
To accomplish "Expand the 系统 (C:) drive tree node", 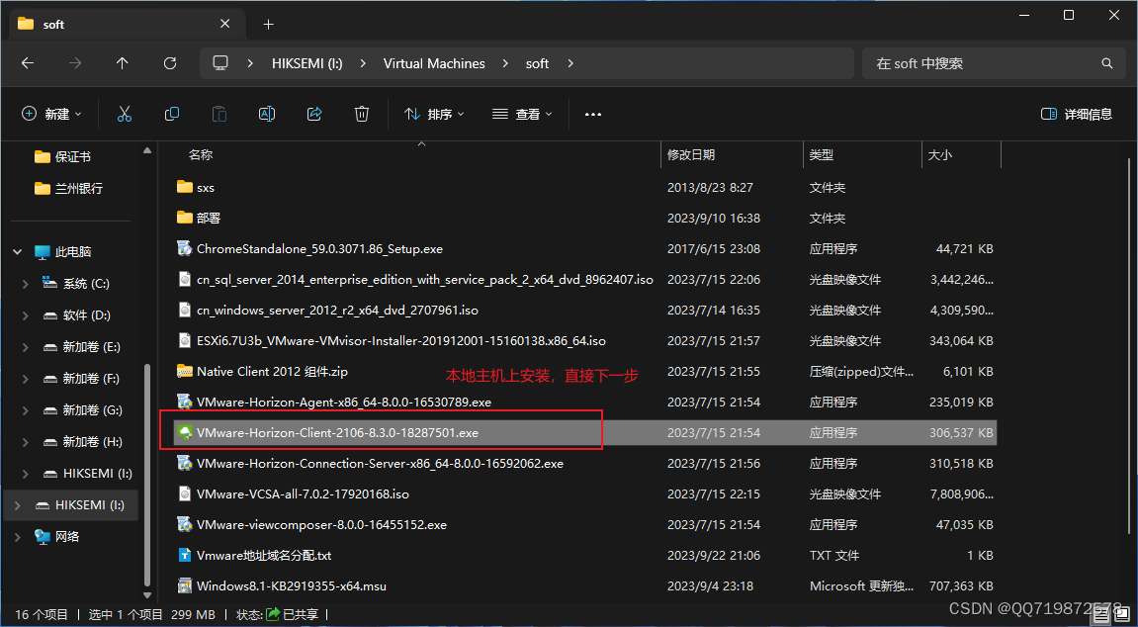I will (26, 284).
